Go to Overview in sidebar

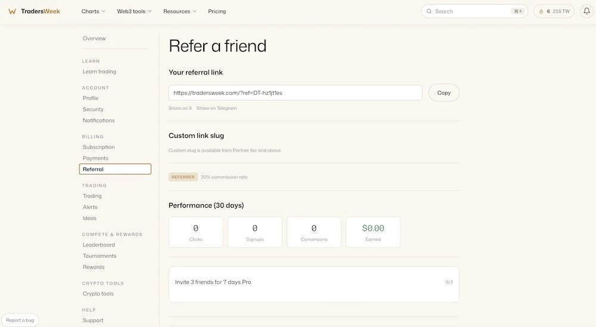pos(94,38)
